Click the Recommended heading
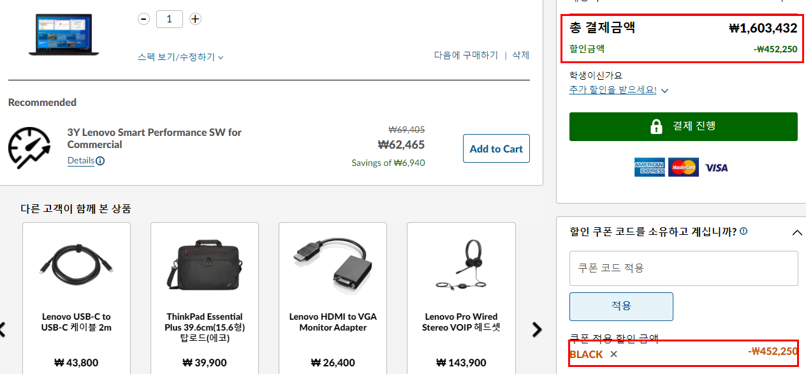Screen dimensions: 806x374 42,102
